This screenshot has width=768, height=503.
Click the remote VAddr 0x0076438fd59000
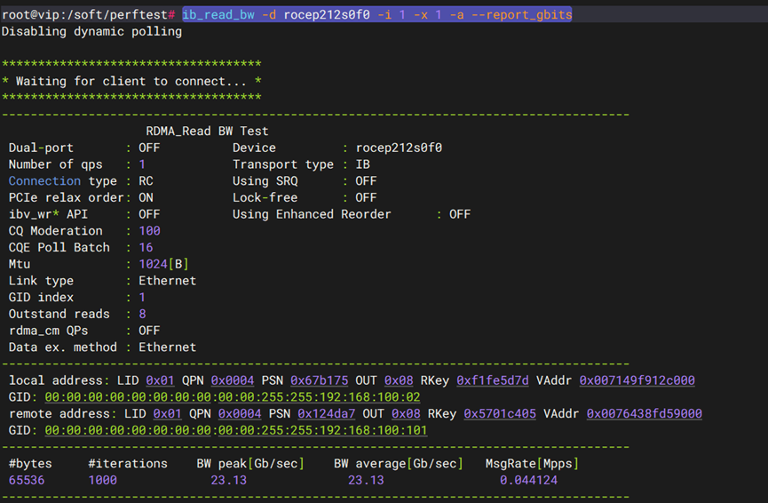point(644,414)
